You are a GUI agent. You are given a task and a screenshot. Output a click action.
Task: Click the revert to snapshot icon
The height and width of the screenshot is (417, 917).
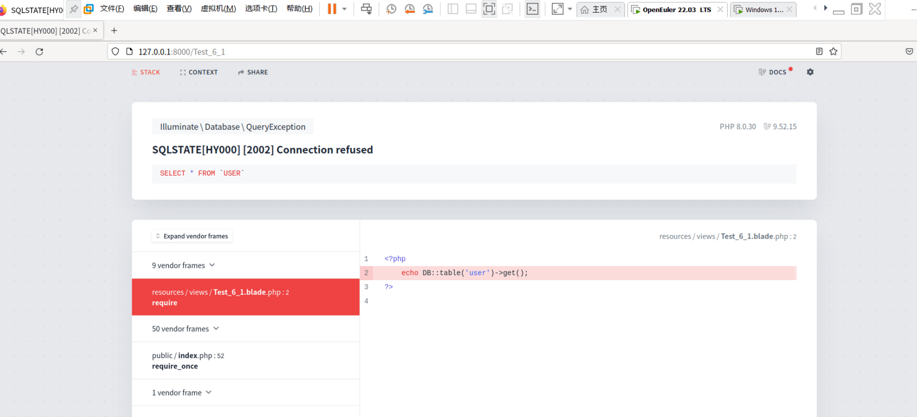[409, 9]
